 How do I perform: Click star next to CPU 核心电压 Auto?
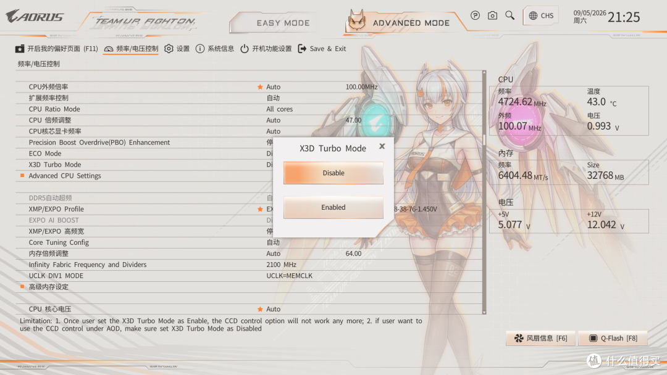(260, 309)
